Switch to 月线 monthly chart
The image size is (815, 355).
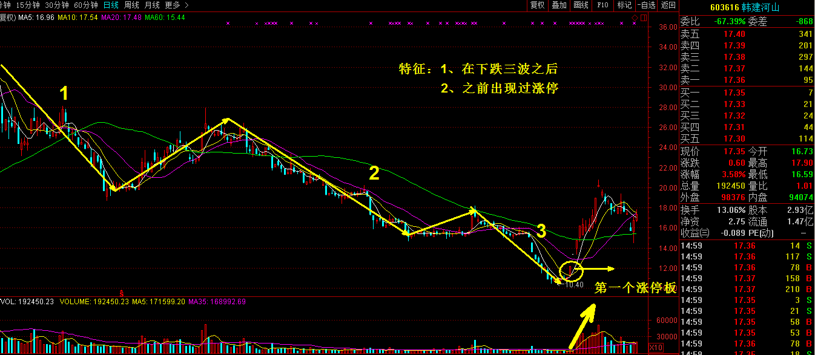[152, 5]
